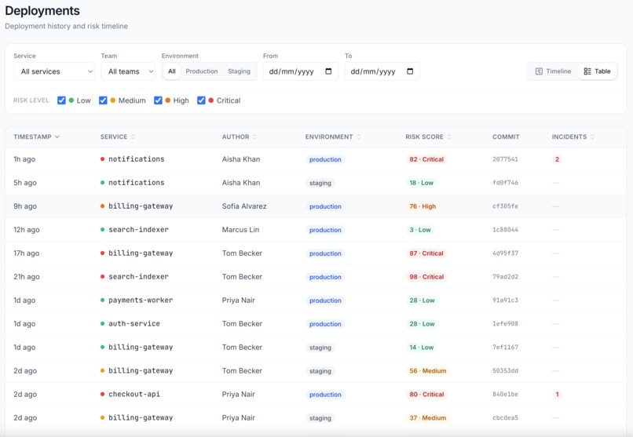Click commit hash fd0f746

(505, 183)
